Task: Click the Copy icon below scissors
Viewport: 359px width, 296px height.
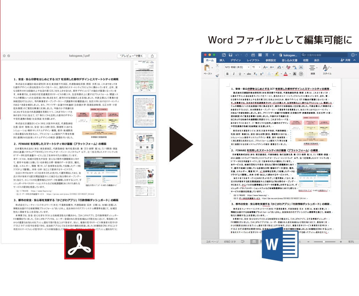Action: click(x=217, y=71)
